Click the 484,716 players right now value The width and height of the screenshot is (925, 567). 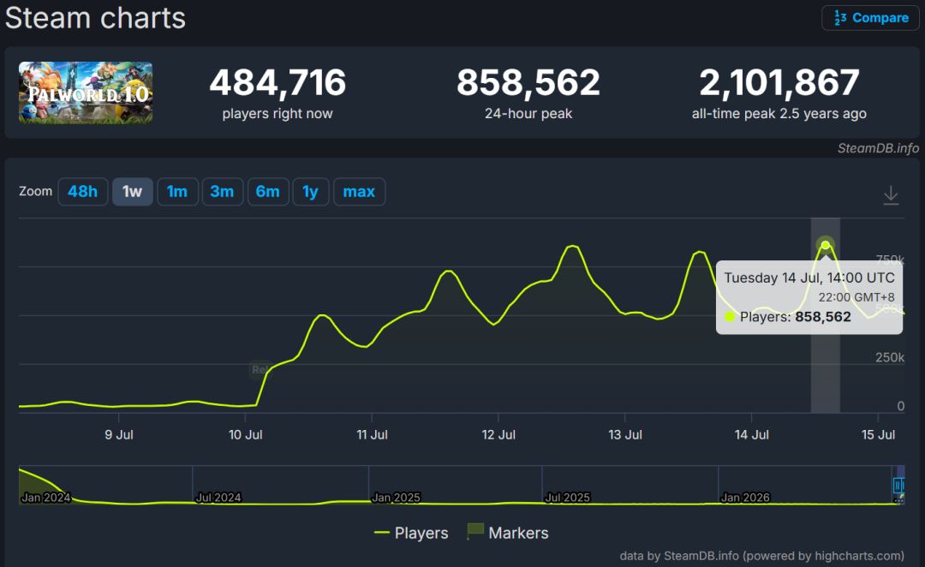(x=277, y=82)
